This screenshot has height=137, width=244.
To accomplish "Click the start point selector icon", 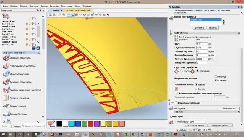I will [x=177, y=89].
